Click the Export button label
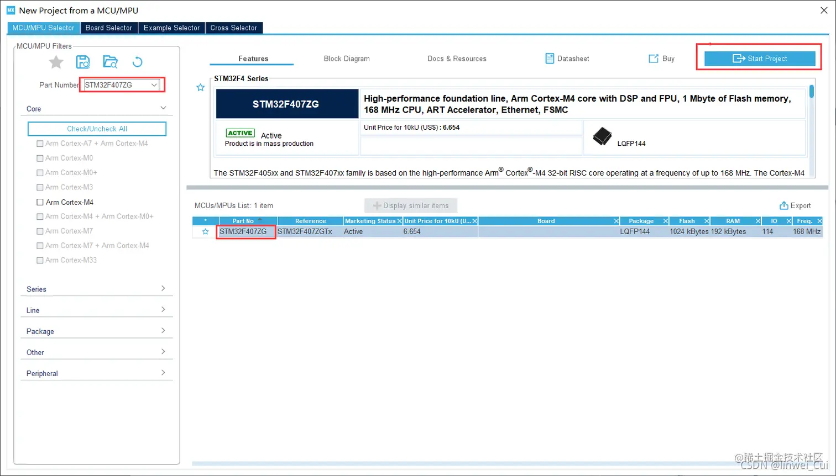This screenshot has height=476, width=836. (x=801, y=205)
